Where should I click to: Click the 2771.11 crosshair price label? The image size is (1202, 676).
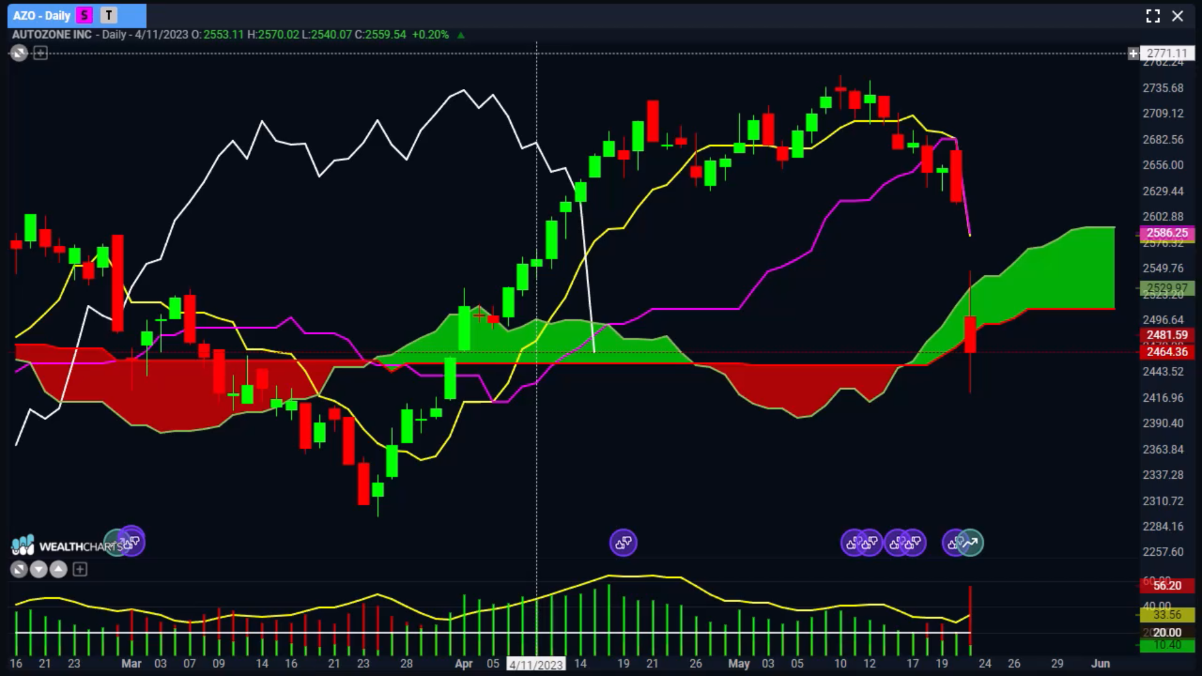(1167, 53)
